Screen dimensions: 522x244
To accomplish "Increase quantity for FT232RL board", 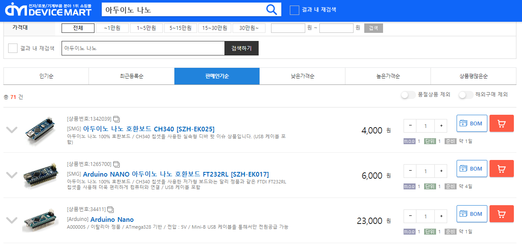I will coord(441,171).
